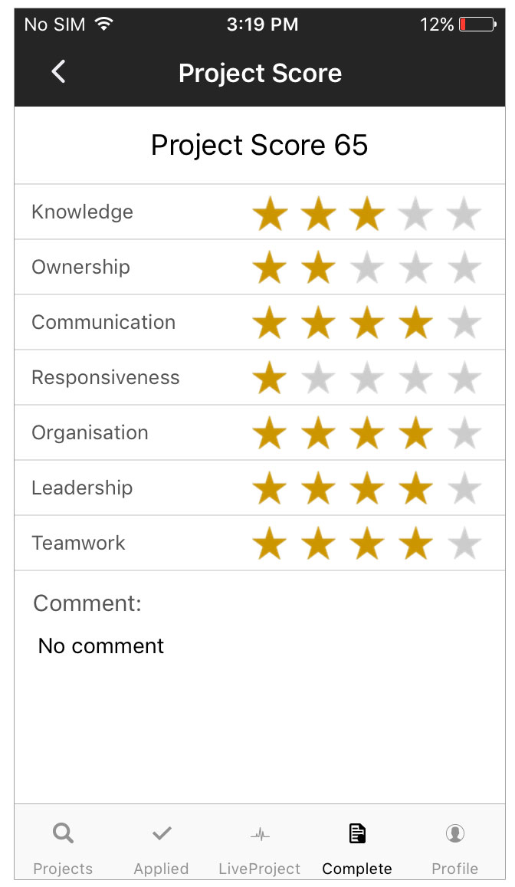Tap the back arrow in header
The image size is (515, 887).
58,72
